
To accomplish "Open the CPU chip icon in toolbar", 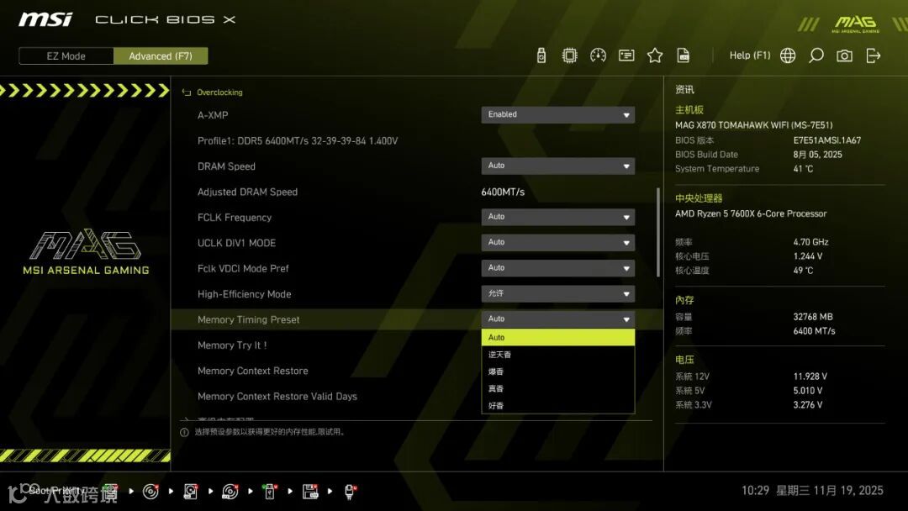I will tap(569, 55).
